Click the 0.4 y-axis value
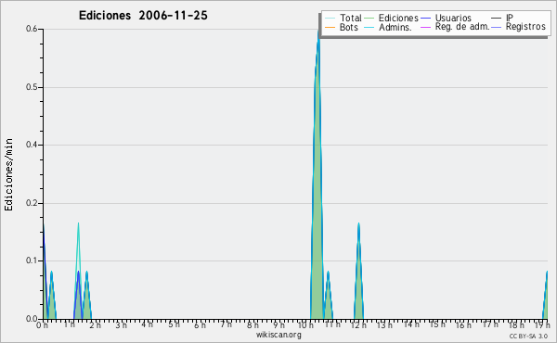Screen dimensions: 557x343 [x=32, y=145]
